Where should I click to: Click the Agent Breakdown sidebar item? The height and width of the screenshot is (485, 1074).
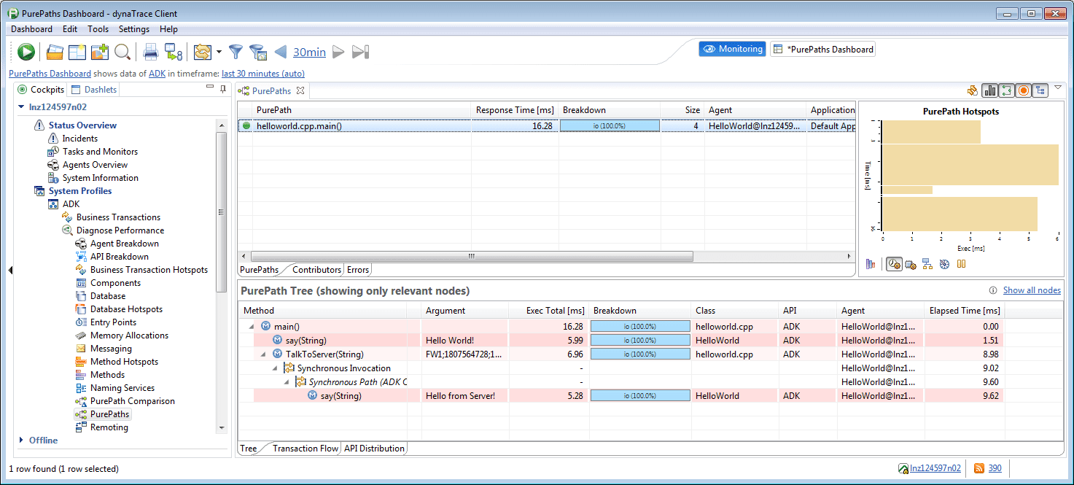point(124,244)
